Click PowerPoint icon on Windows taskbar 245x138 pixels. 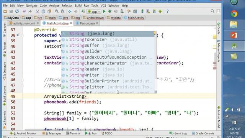click(234, 35)
